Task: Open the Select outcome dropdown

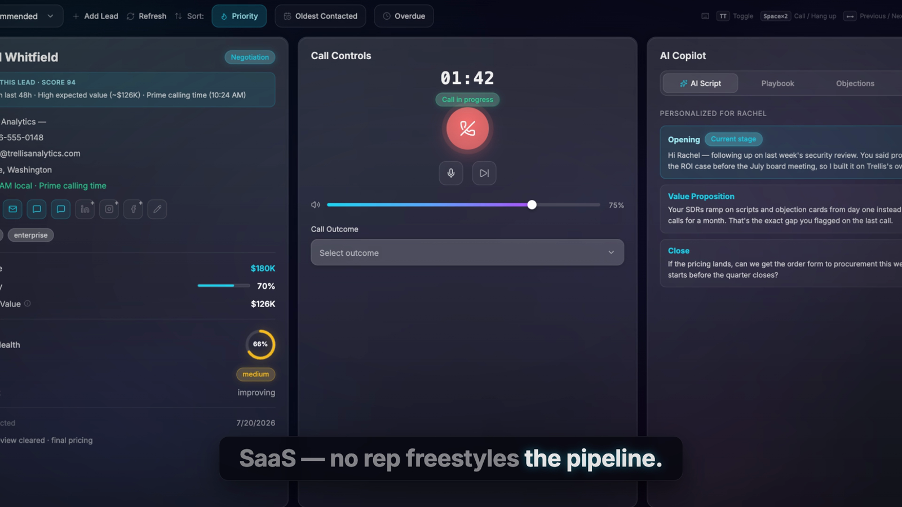Action: click(467, 252)
